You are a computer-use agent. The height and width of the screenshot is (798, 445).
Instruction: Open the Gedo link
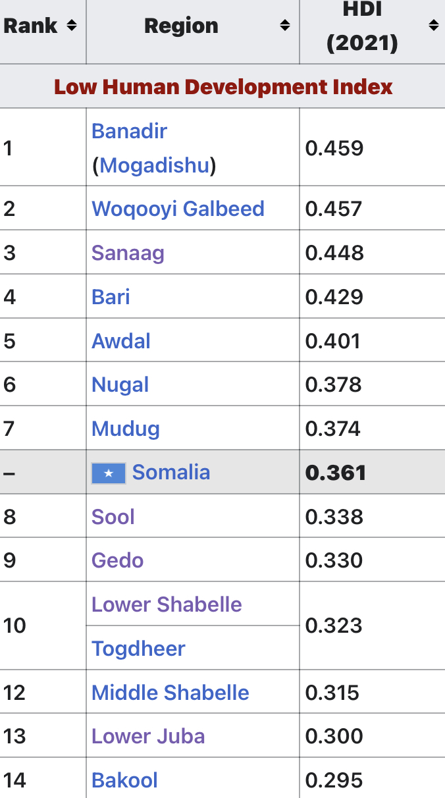coord(117,560)
